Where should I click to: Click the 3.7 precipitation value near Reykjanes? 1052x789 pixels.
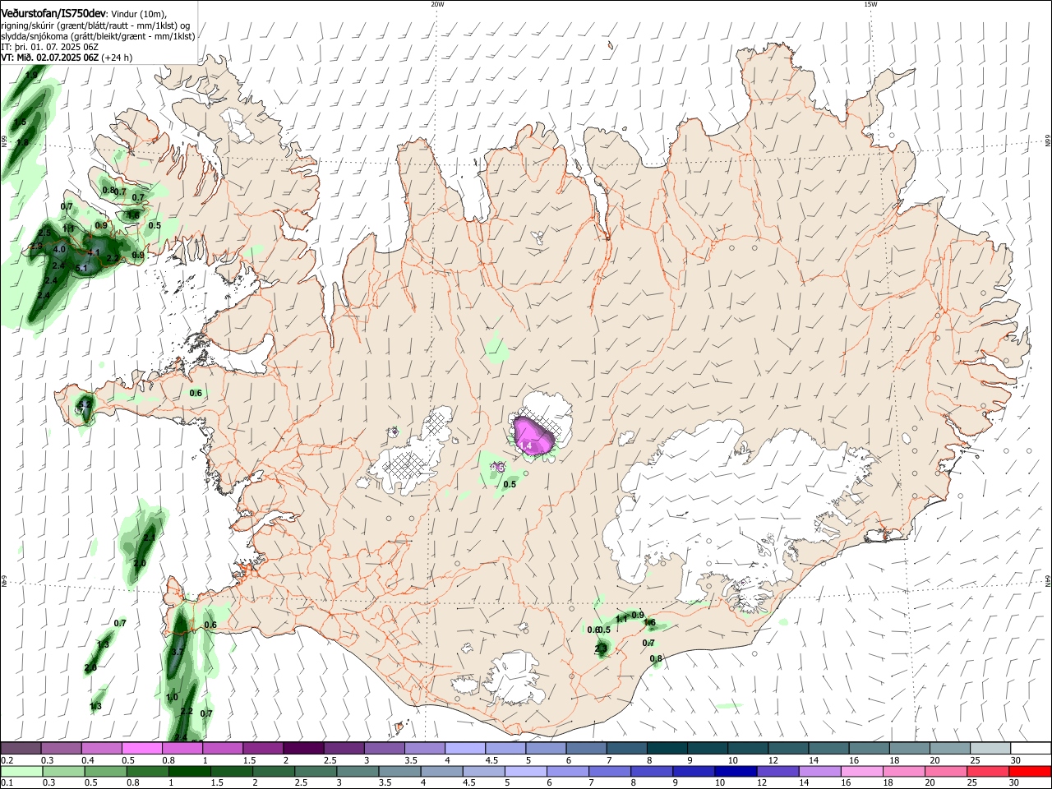[x=177, y=652]
